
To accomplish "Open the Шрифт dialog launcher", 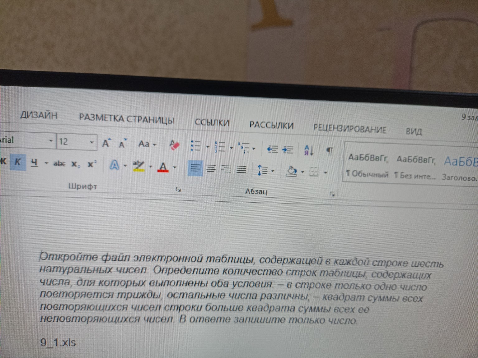I will tap(178, 189).
